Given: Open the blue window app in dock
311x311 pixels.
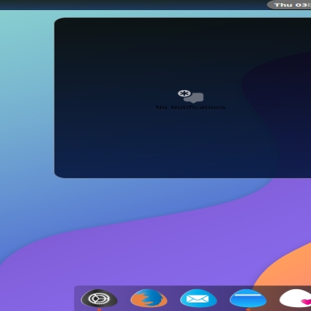Looking at the screenshot, I should (x=248, y=299).
